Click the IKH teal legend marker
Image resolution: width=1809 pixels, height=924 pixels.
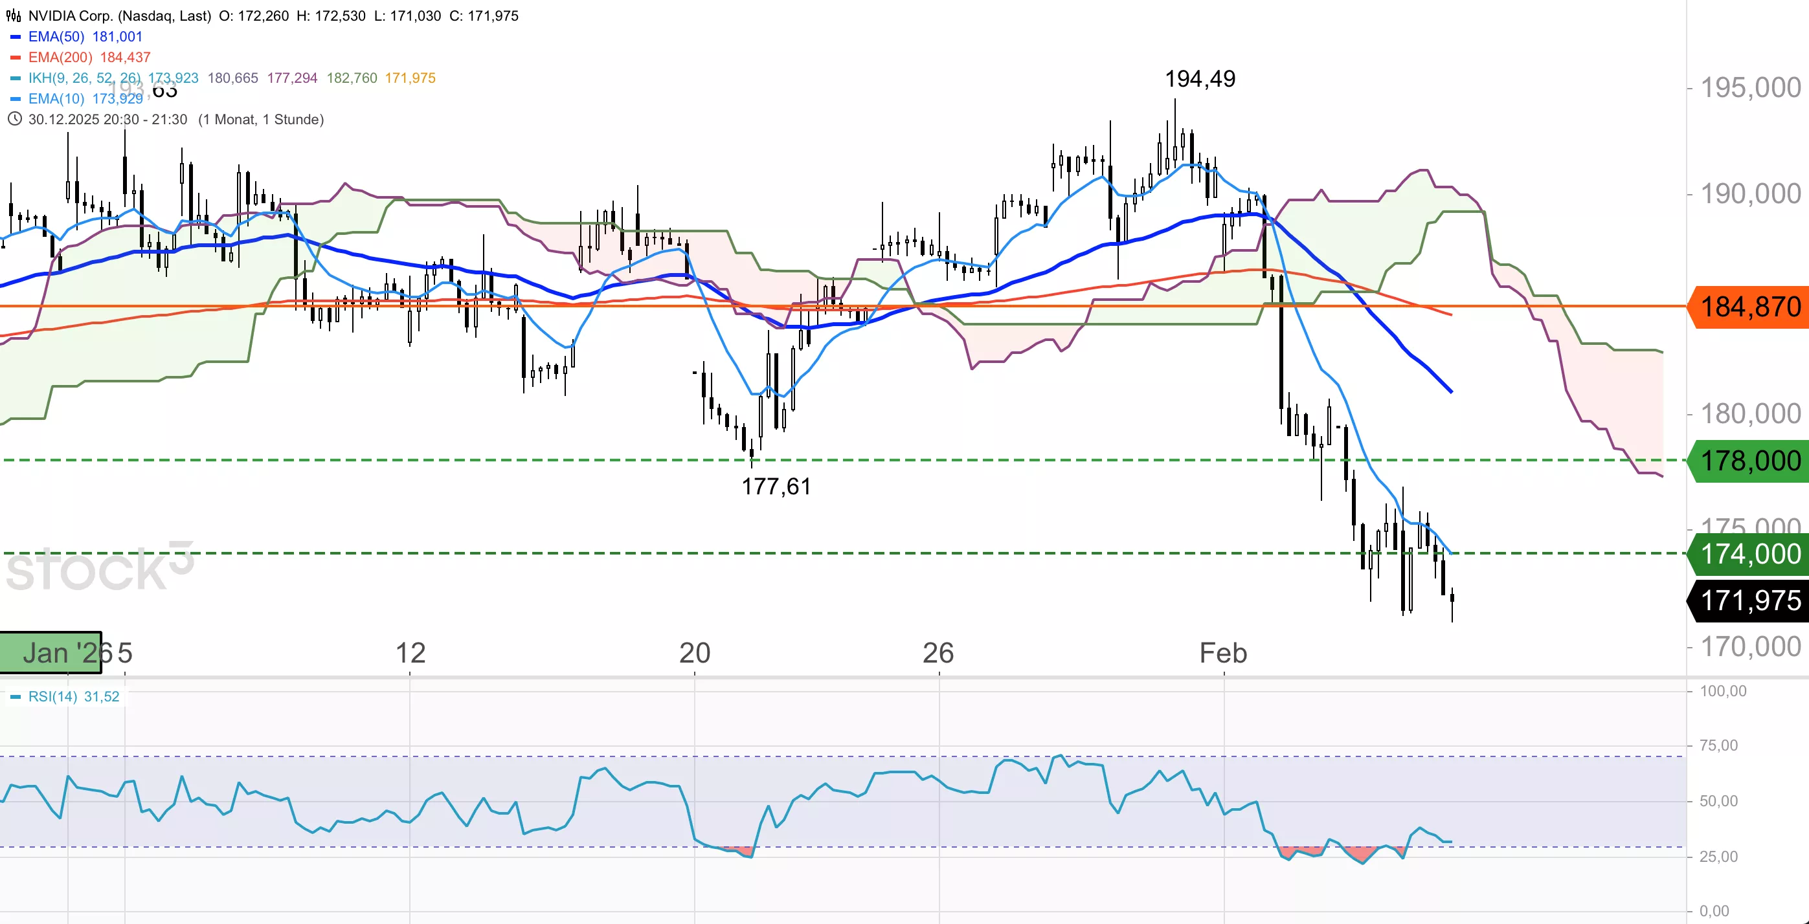point(16,78)
